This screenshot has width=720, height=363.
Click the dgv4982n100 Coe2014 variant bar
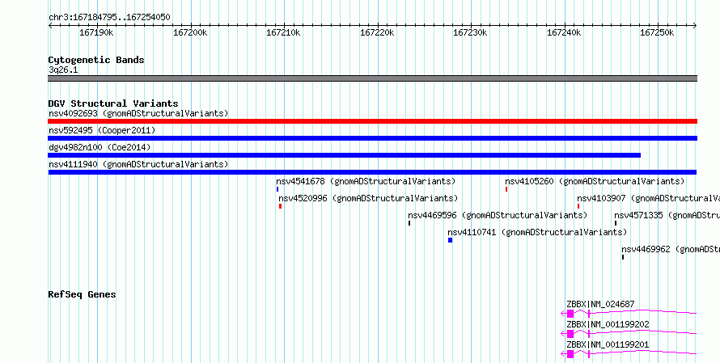345,155
